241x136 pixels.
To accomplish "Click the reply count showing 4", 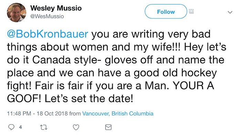I will pyautogui.click(x=20, y=127).
